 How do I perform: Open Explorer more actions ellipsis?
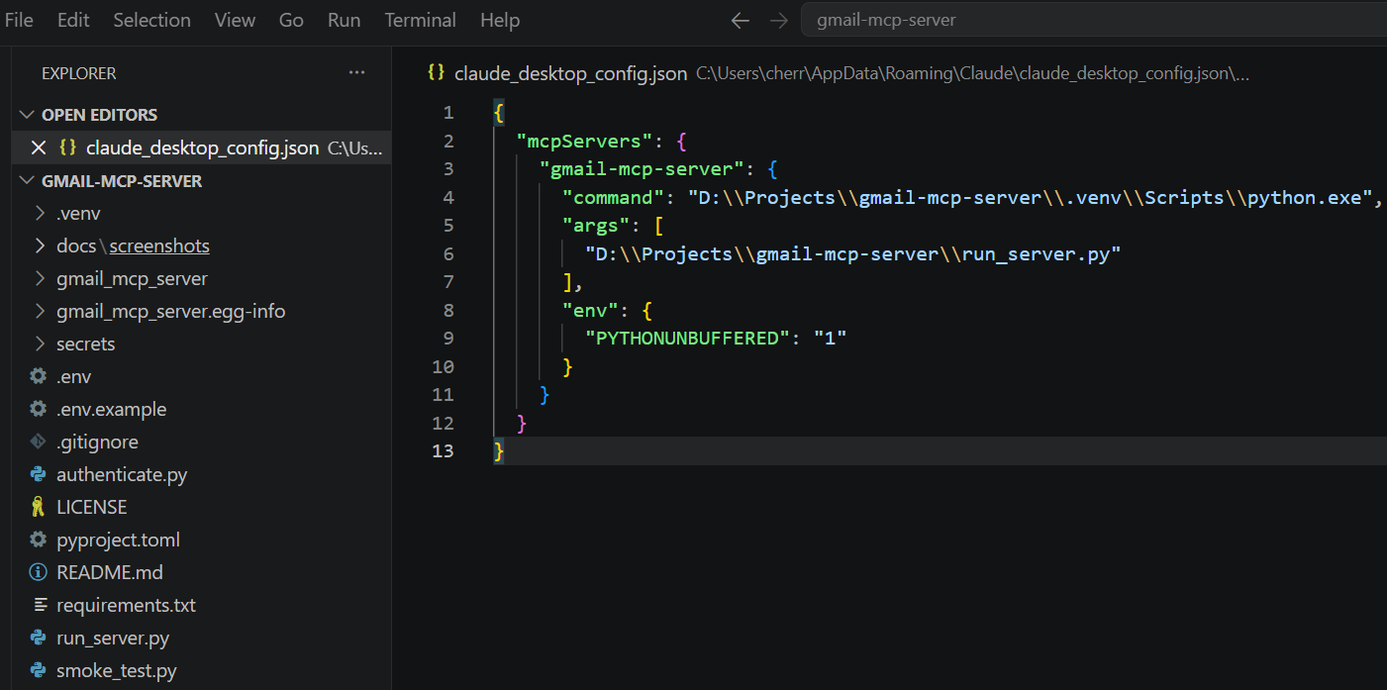tap(357, 73)
